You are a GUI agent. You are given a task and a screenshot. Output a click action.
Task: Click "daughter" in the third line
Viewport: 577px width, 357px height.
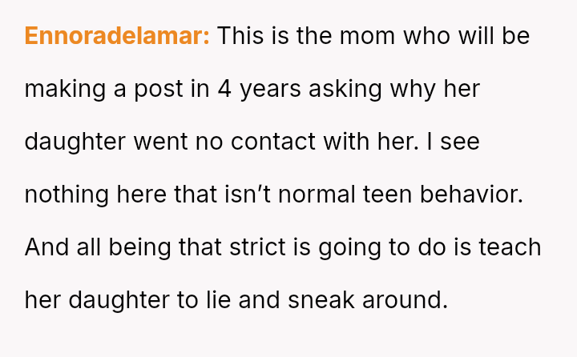75,142
